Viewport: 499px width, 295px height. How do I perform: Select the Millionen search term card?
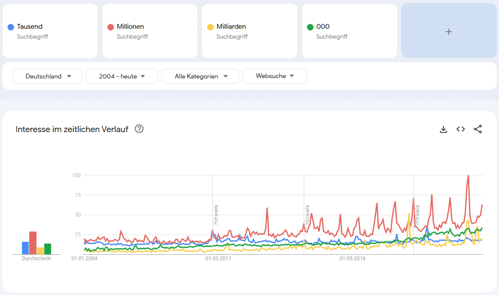tap(149, 31)
